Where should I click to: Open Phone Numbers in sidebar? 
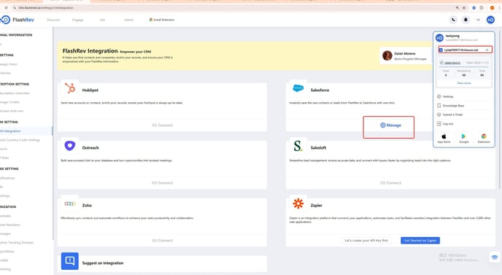pos(10,225)
